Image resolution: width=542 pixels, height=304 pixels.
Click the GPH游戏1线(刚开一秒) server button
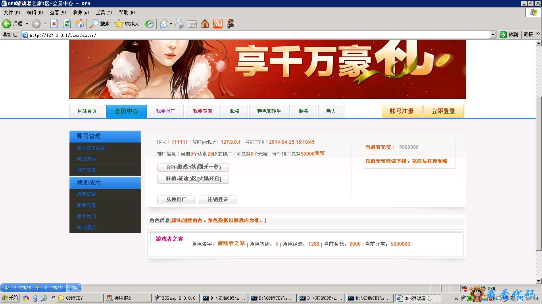[x=193, y=167]
